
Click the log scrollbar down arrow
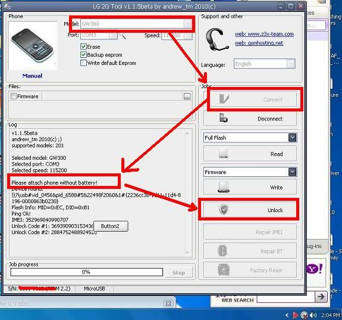click(187, 253)
